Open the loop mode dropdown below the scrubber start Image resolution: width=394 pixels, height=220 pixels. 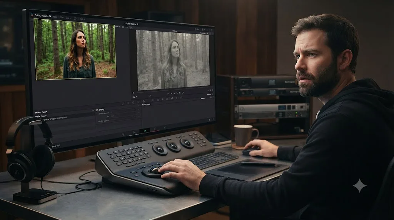(135, 97)
